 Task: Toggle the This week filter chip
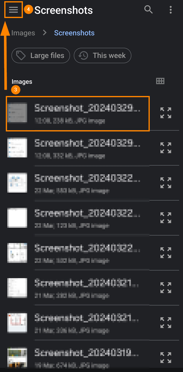pyautogui.click(x=102, y=56)
